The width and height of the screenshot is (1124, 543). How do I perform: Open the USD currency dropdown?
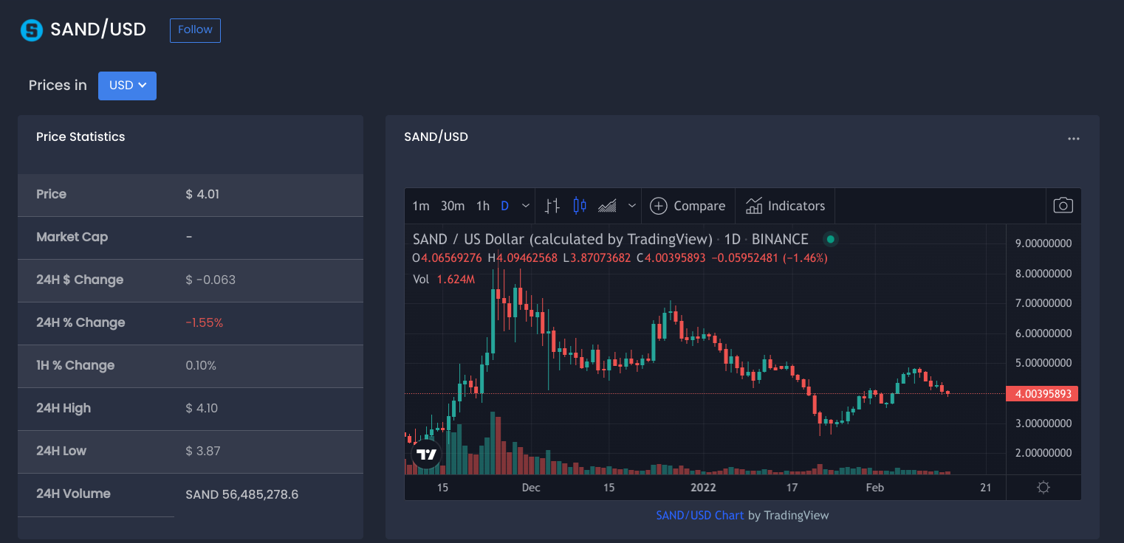pyautogui.click(x=127, y=86)
